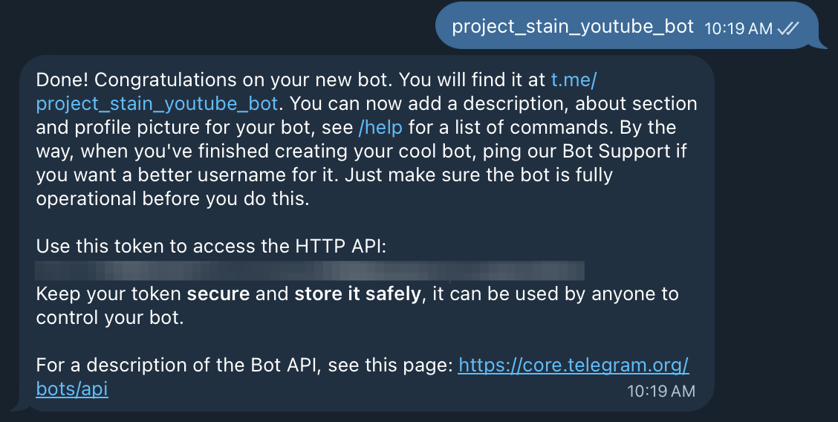Click empty chat background left of sent message
The height and width of the screenshot is (422, 838).
click(x=223, y=27)
